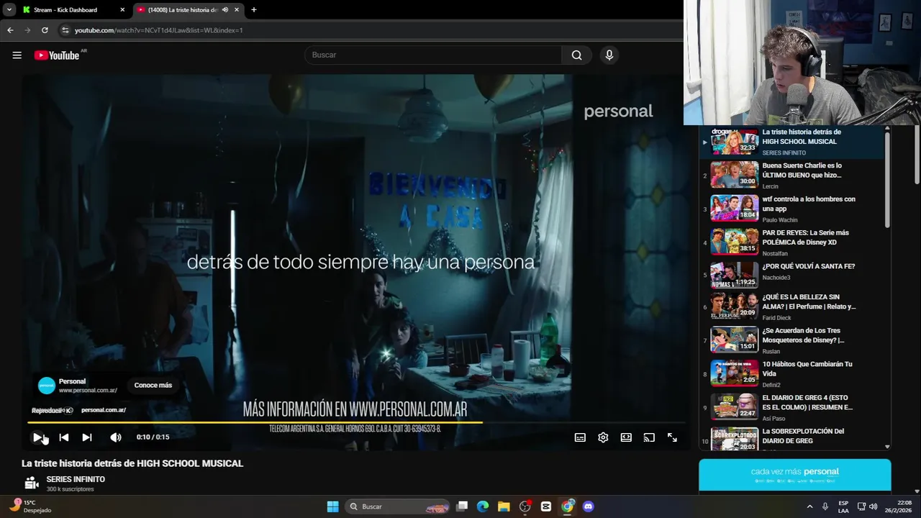Go back with browser arrow

point(10,30)
